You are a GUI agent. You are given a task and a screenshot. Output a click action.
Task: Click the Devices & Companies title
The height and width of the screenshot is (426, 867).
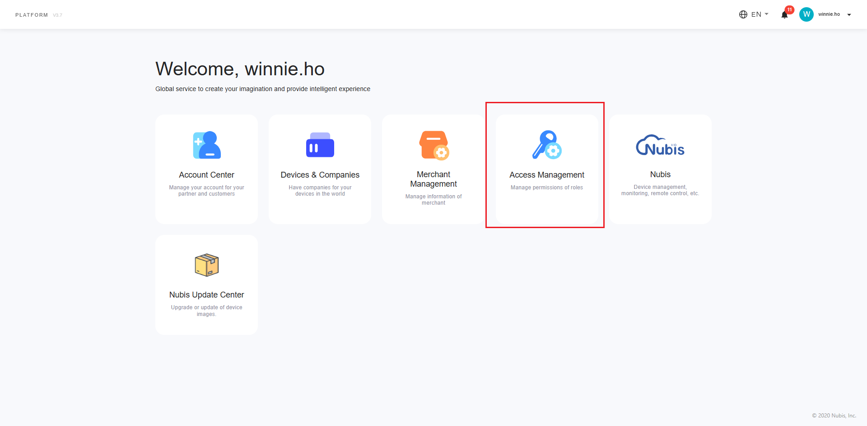[x=320, y=175]
